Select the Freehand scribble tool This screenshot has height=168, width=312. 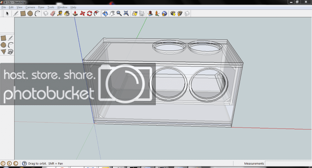point(11,52)
